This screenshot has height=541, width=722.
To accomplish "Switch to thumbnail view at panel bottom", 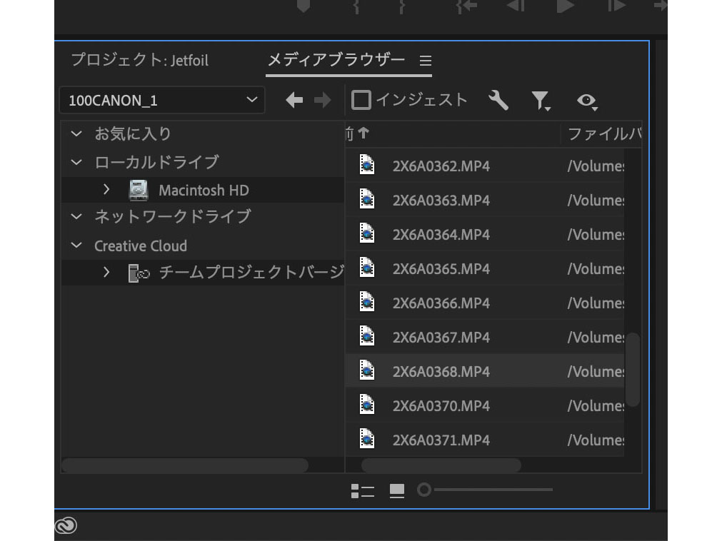I will point(396,490).
